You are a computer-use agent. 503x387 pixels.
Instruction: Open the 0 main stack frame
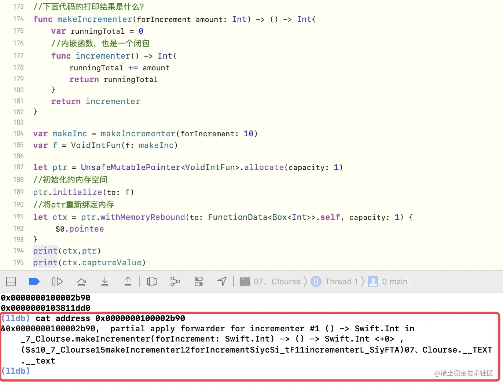click(x=388, y=281)
